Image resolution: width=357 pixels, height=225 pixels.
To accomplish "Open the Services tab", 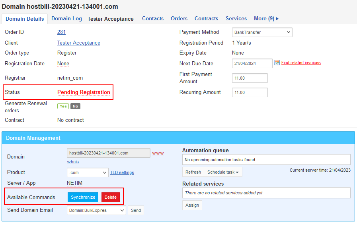I will click(x=236, y=19).
